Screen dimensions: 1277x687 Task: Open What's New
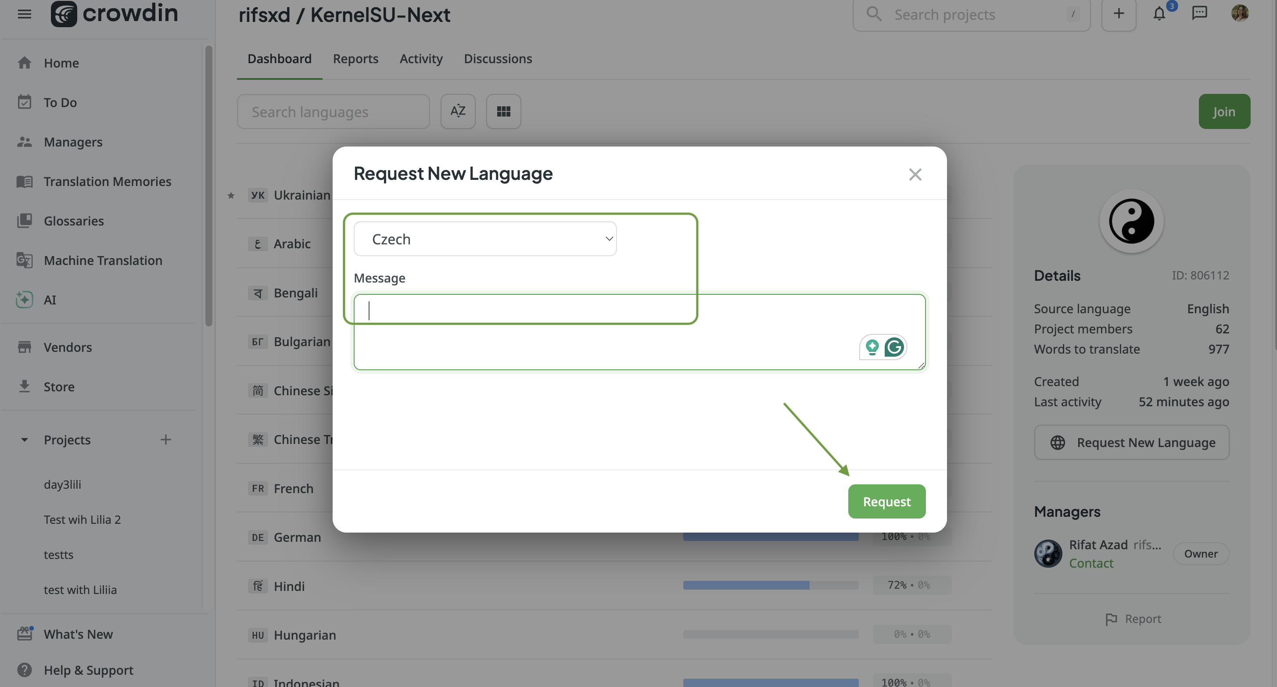tap(78, 634)
